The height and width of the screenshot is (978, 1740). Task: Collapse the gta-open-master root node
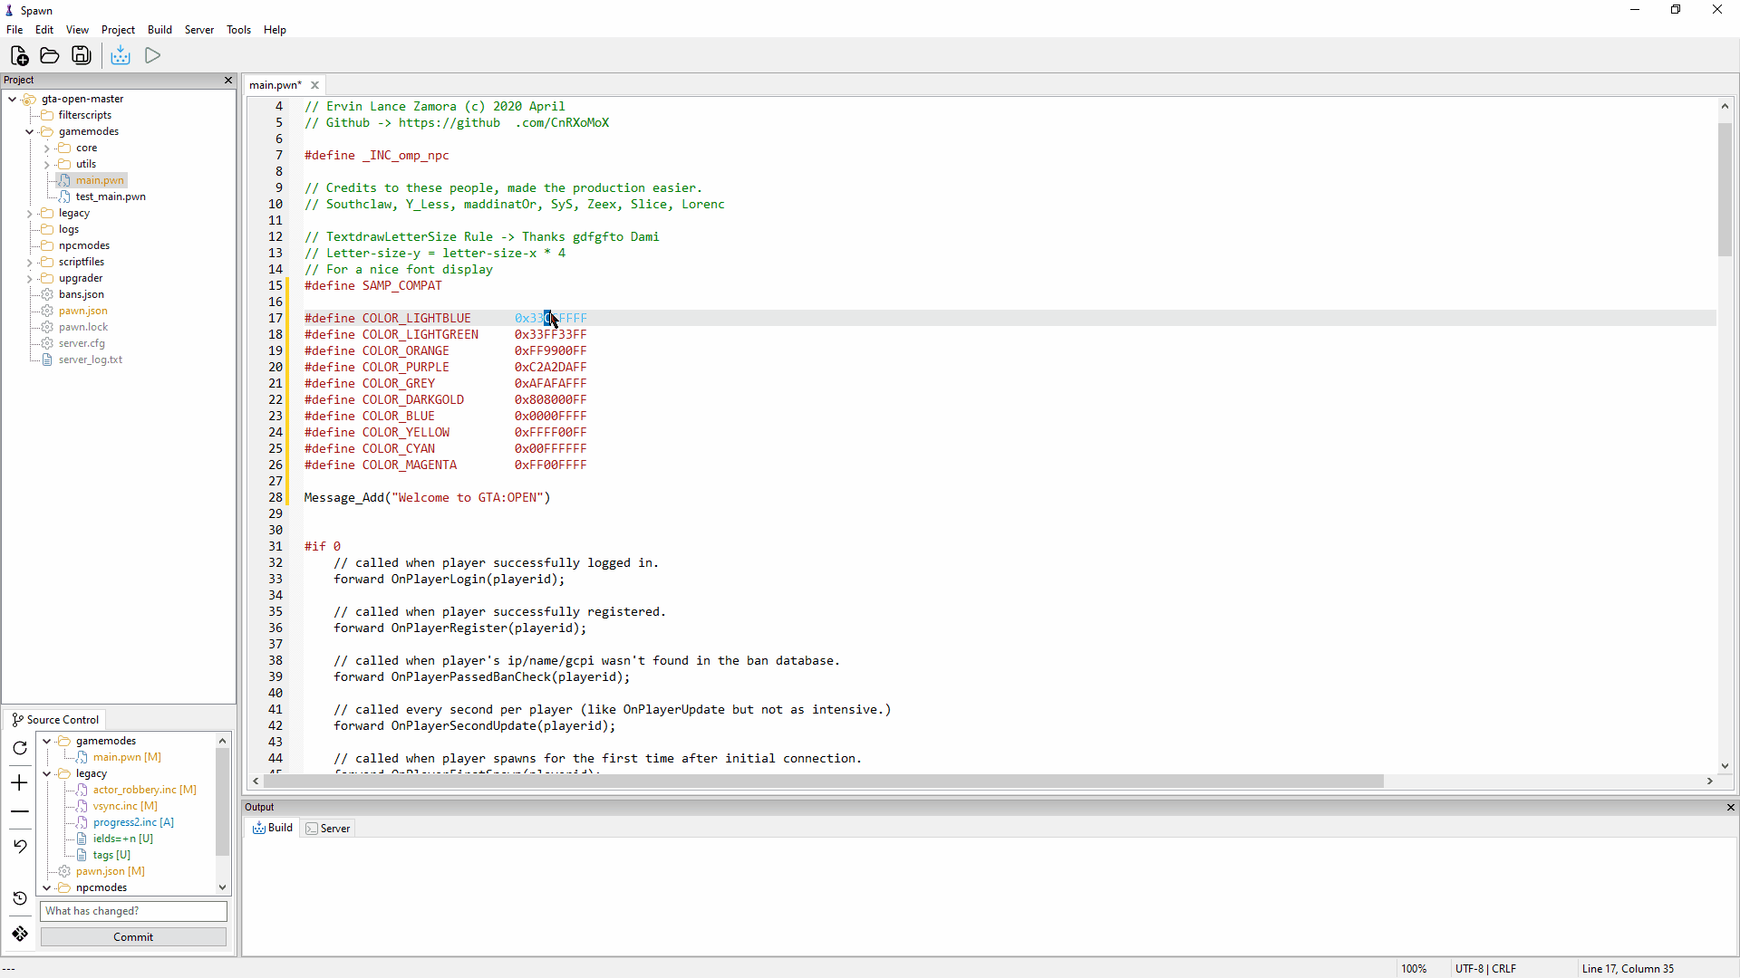pyautogui.click(x=12, y=99)
